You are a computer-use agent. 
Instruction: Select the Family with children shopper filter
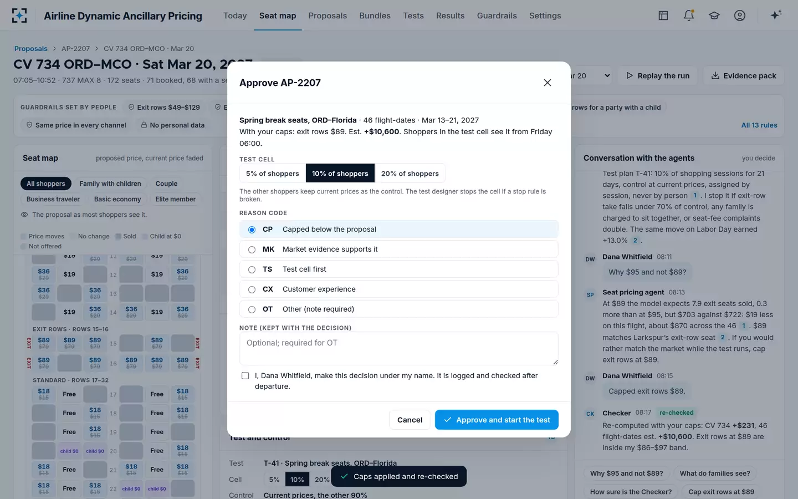click(x=110, y=184)
